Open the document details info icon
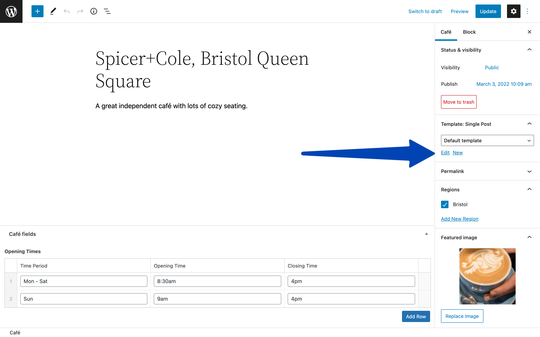This screenshot has width=540, height=337. (94, 11)
